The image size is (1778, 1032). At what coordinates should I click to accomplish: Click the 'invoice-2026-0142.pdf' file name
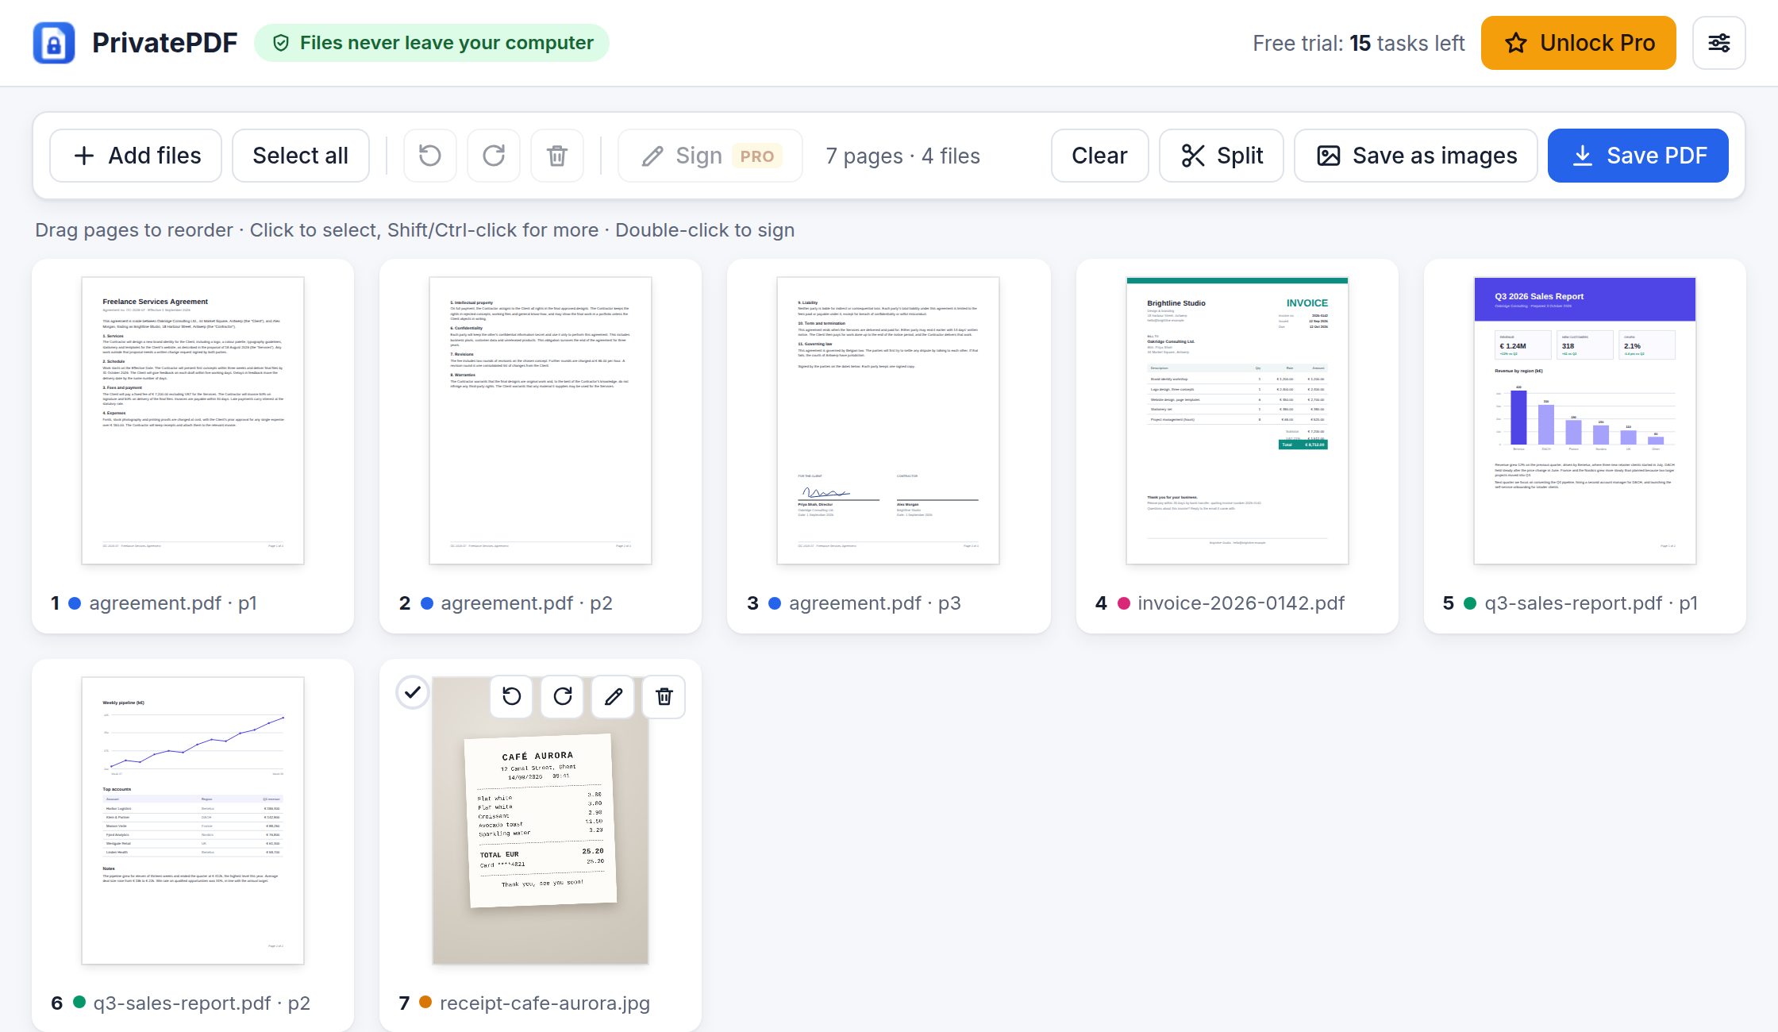click(x=1241, y=603)
